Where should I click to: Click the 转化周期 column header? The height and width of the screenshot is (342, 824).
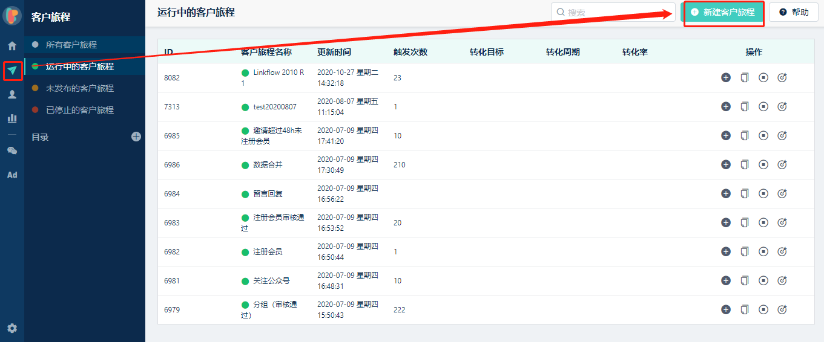coord(563,52)
